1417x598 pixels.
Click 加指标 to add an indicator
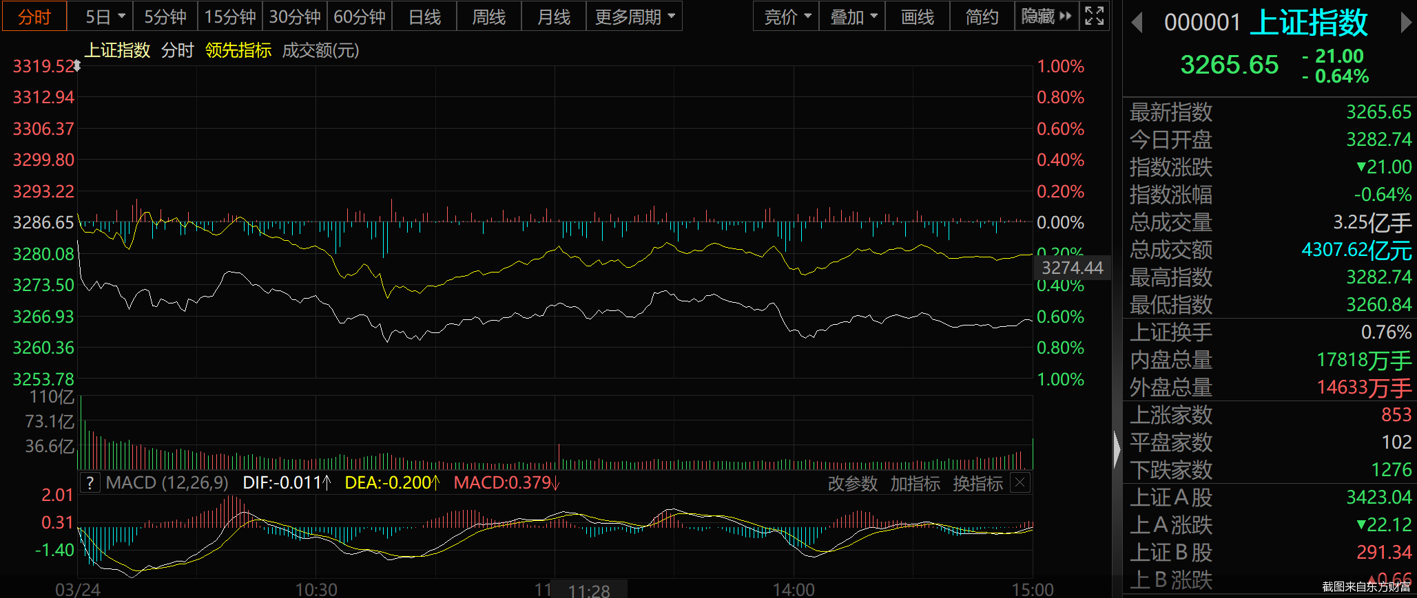coord(915,484)
